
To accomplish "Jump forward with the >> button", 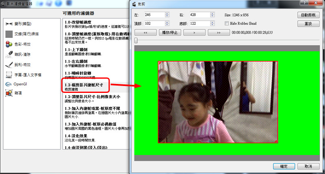I will (x=219, y=32).
